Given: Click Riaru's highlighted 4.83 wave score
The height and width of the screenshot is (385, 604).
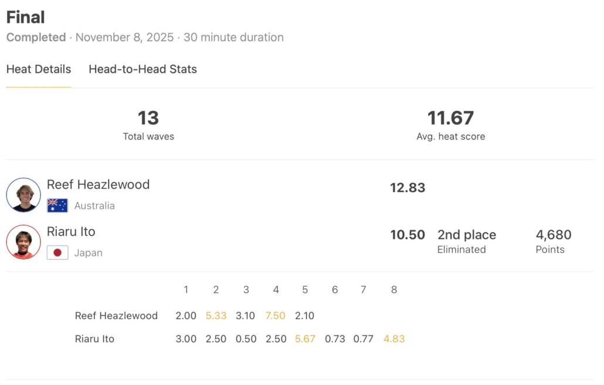Looking at the screenshot, I should (394, 339).
